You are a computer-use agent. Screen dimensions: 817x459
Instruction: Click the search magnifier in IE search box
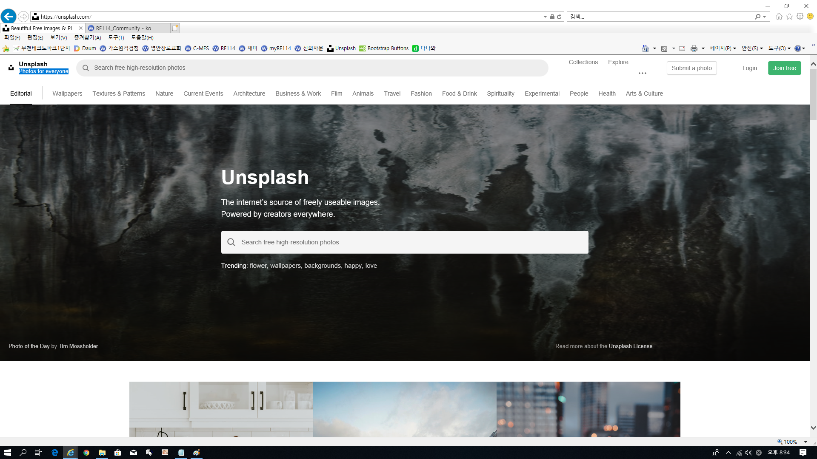tap(758, 17)
